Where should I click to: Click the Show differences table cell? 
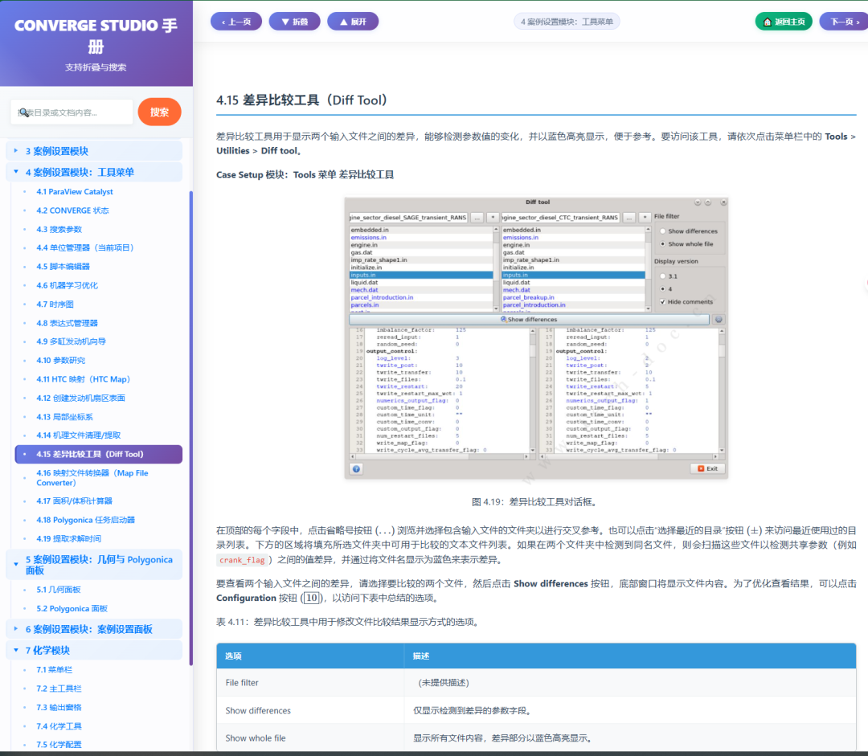point(310,710)
